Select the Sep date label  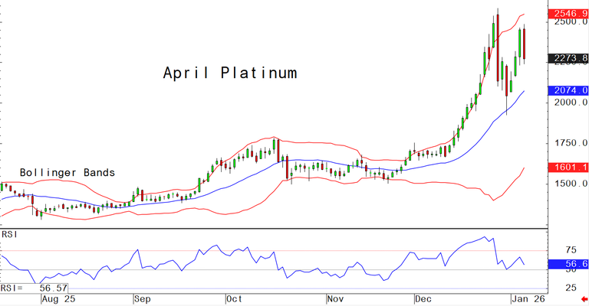point(143,299)
